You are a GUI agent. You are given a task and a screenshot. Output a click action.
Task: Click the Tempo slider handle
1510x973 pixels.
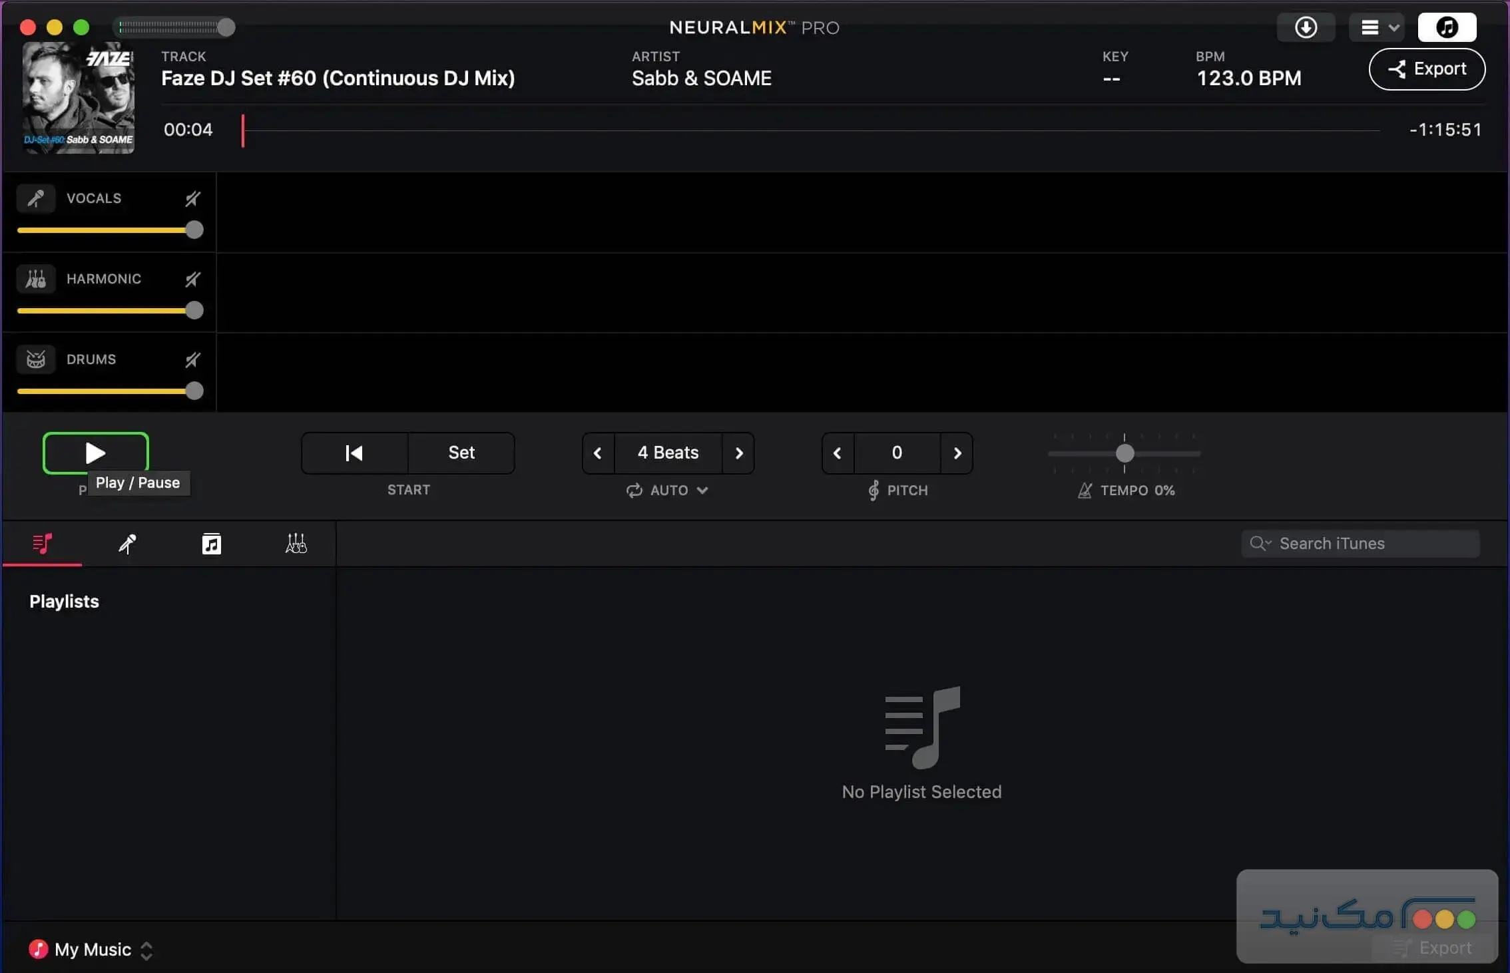click(x=1125, y=453)
